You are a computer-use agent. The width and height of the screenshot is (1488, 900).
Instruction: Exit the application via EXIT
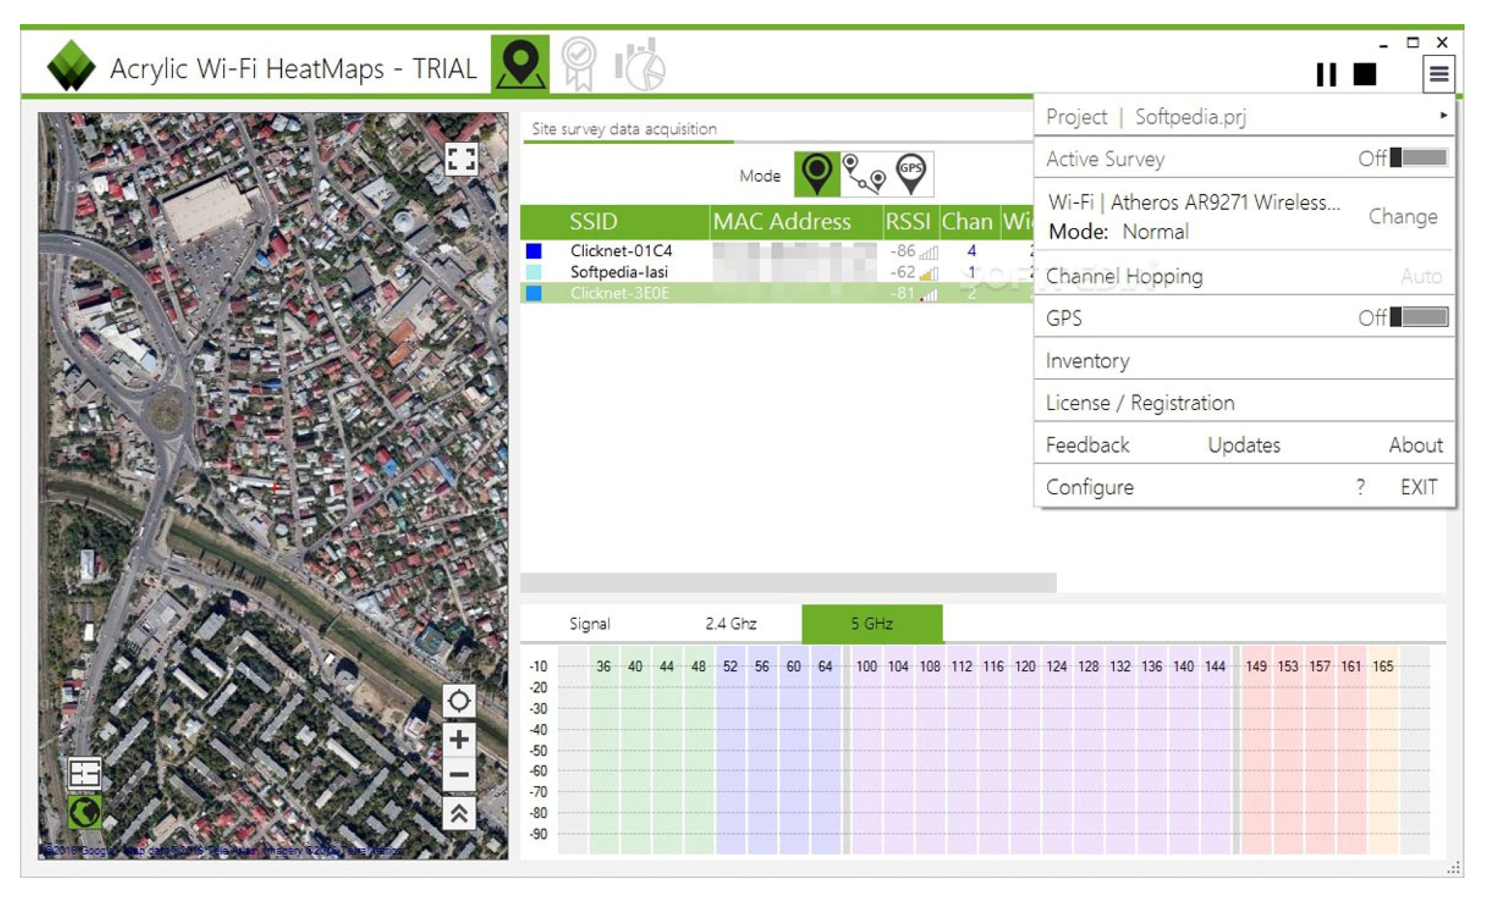click(1418, 487)
